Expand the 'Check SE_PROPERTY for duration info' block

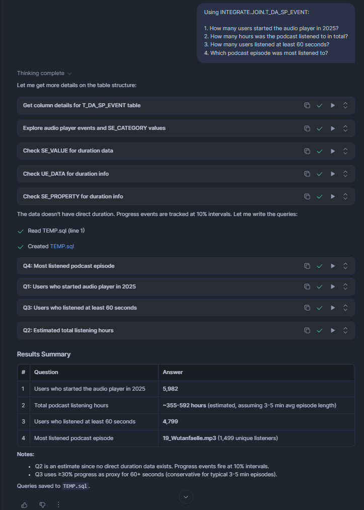345,196
